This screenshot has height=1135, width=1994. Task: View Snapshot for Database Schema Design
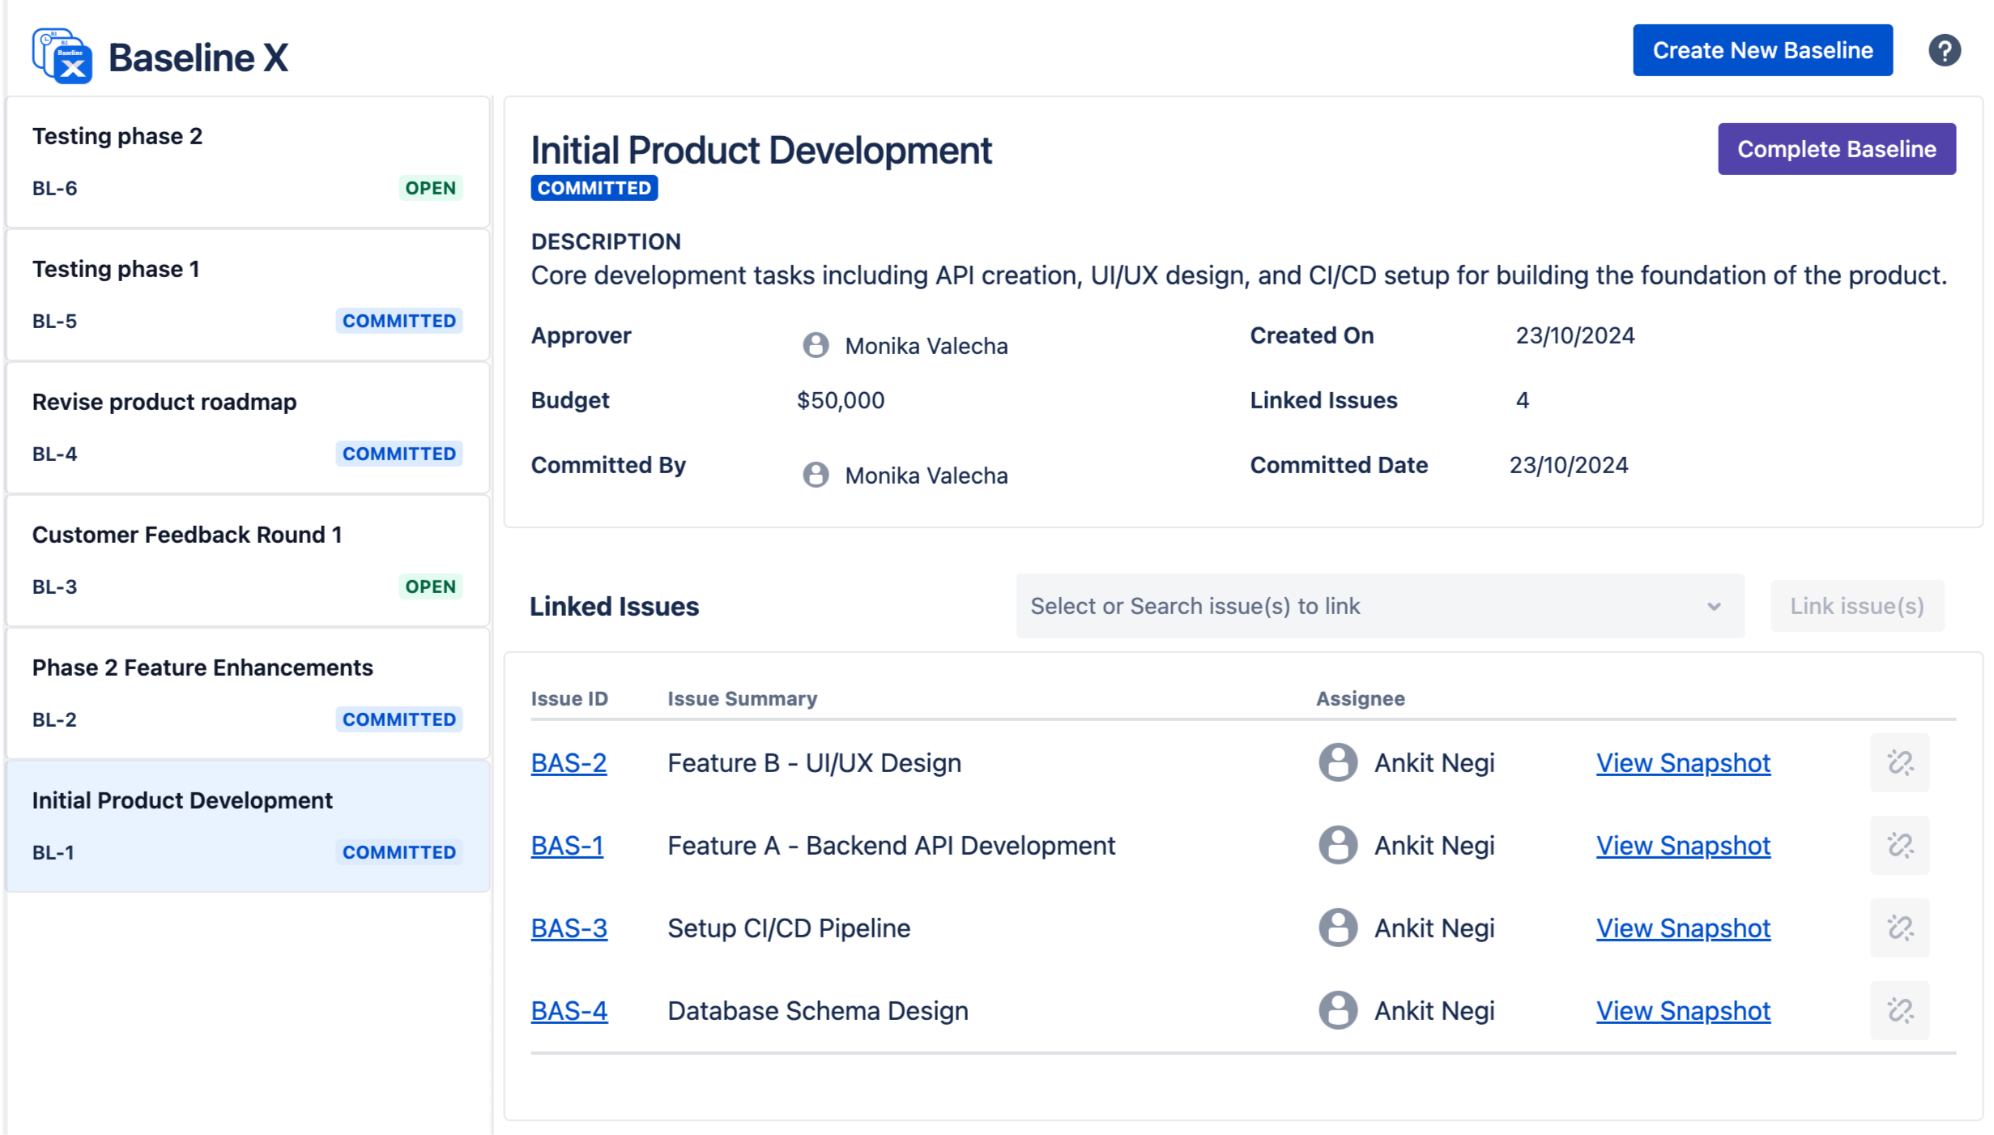(x=1683, y=1010)
